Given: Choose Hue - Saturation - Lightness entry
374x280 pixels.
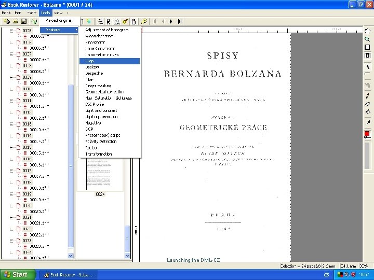Looking at the screenshot, I should point(110,98).
